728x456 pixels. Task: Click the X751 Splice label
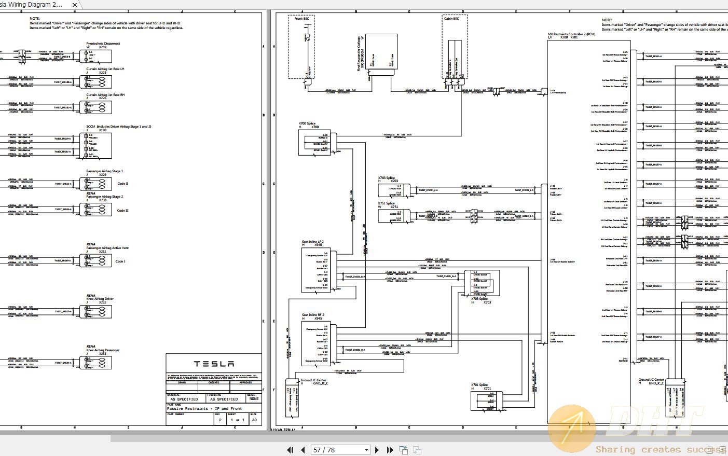(387, 203)
